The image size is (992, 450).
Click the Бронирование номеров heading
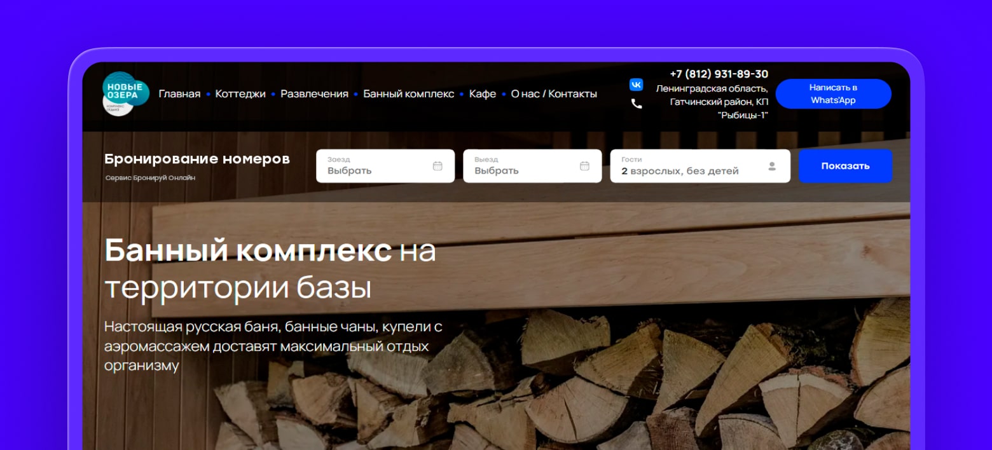(197, 159)
